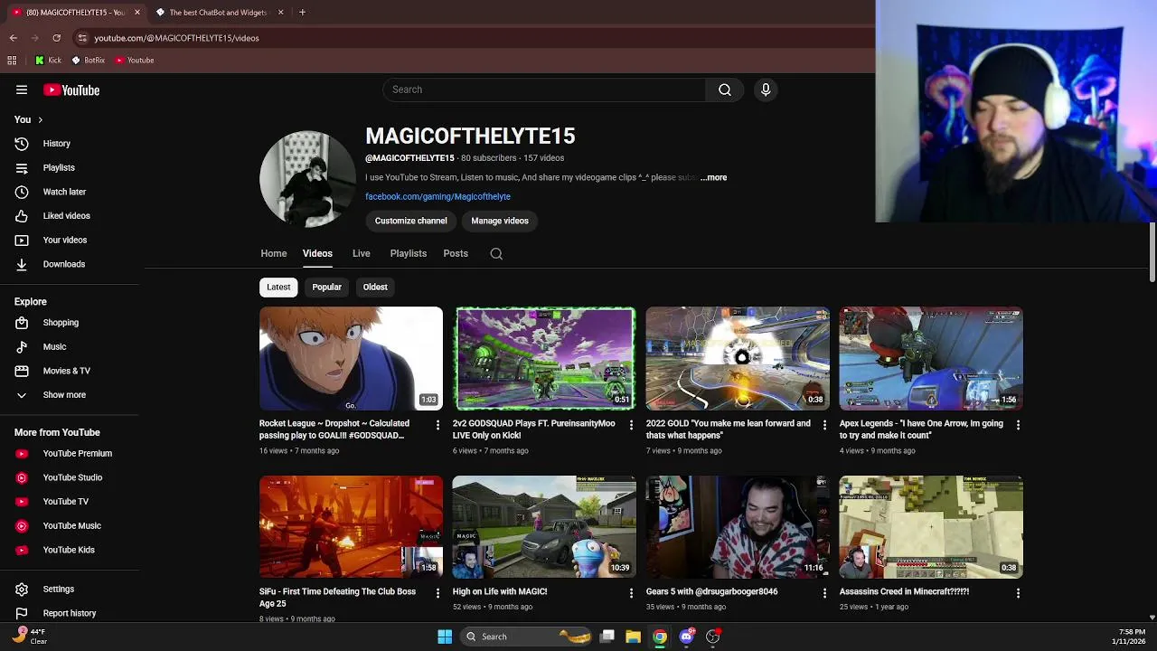The height and width of the screenshot is (651, 1157).
Task: Click the browser address bar URL
Action: click(176, 38)
